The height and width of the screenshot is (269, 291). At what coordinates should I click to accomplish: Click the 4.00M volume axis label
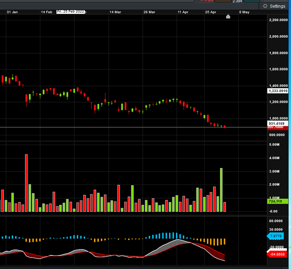(x=274, y=158)
